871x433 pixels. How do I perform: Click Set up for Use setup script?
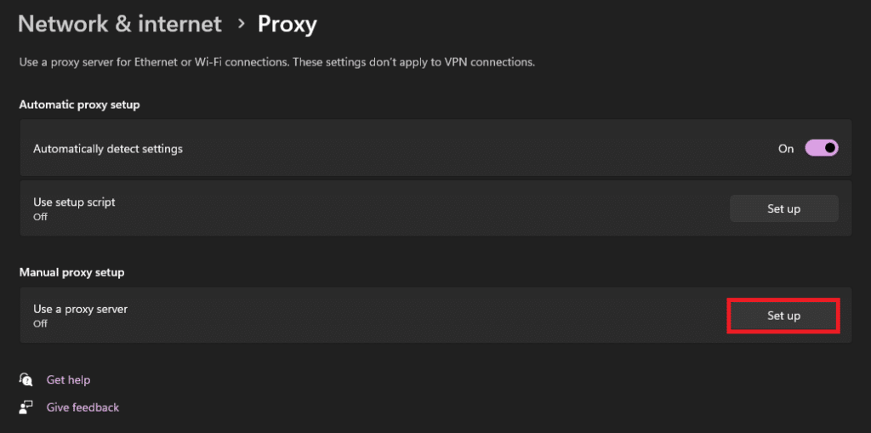(783, 208)
